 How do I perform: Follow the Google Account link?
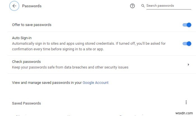pos(95,83)
